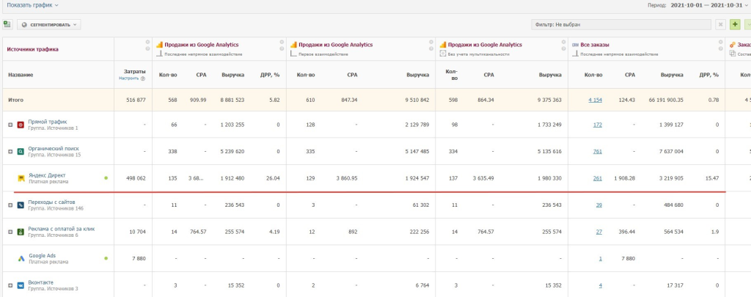The height and width of the screenshot is (297, 751).
Task: Click the Настроить link under Затраты
Action: click(129, 78)
